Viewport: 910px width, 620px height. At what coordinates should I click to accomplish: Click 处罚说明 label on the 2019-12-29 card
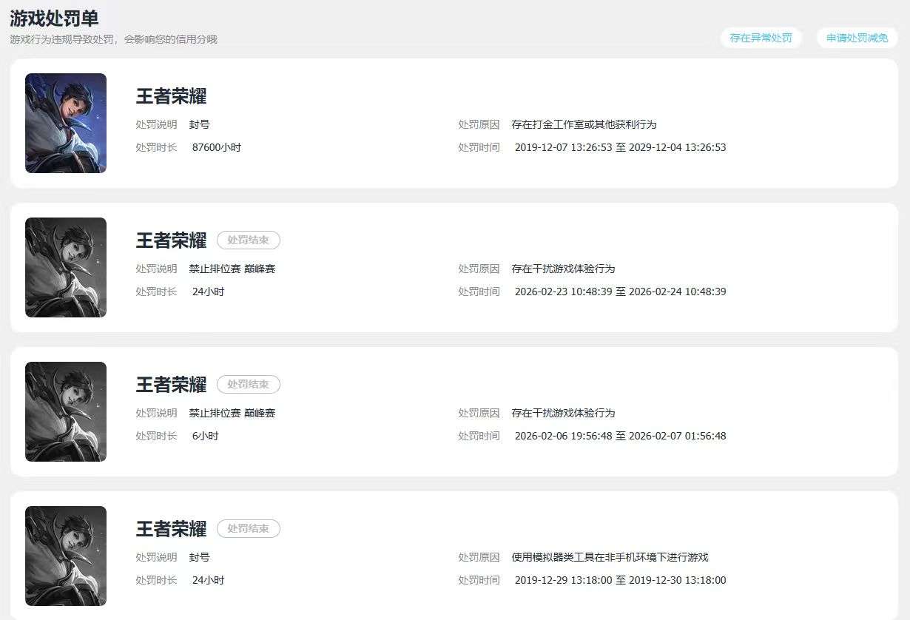pyautogui.click(x=156, y=557)
